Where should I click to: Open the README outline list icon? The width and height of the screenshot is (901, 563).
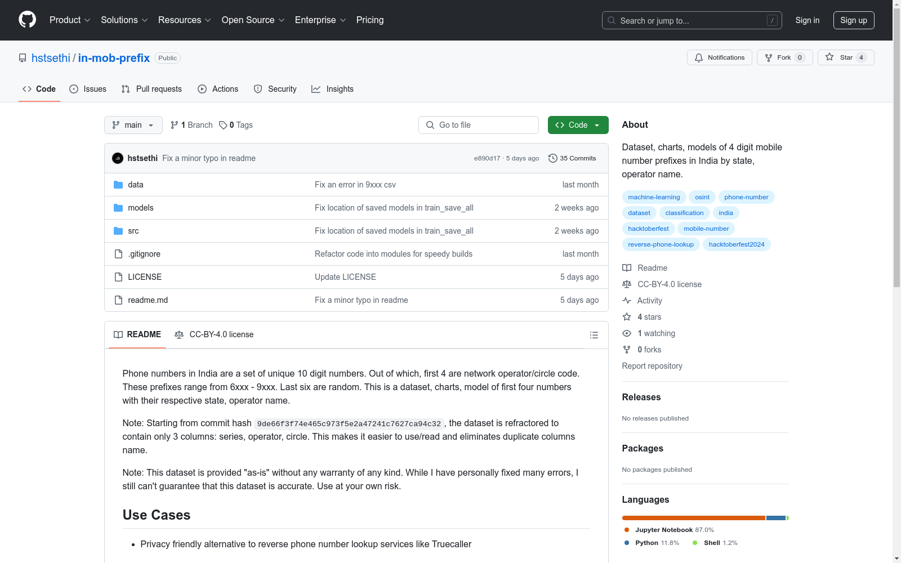[594, 335]
